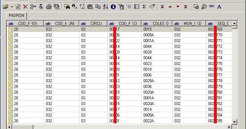
Task: Toggle the OEM character set icon
Action: click(x=211, y=6)
